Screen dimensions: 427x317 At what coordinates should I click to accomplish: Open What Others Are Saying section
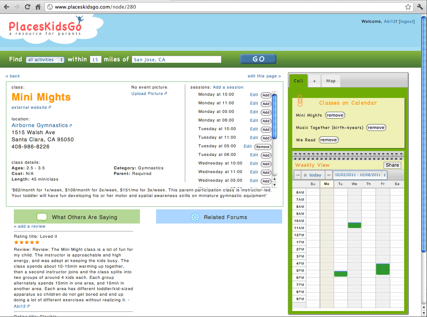tap(77, 216)
